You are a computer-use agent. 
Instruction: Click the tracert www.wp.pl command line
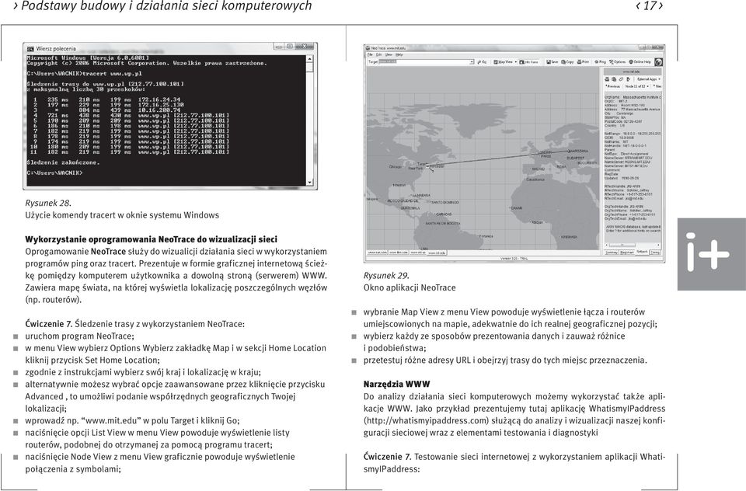point(84,74)
